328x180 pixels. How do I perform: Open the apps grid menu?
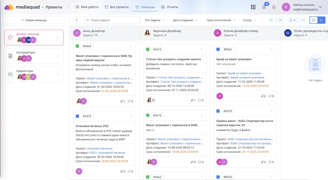point(253,7)
